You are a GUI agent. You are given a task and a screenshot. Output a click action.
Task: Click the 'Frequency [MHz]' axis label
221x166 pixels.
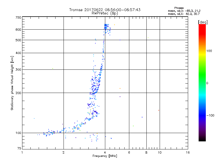coord(105,156)
